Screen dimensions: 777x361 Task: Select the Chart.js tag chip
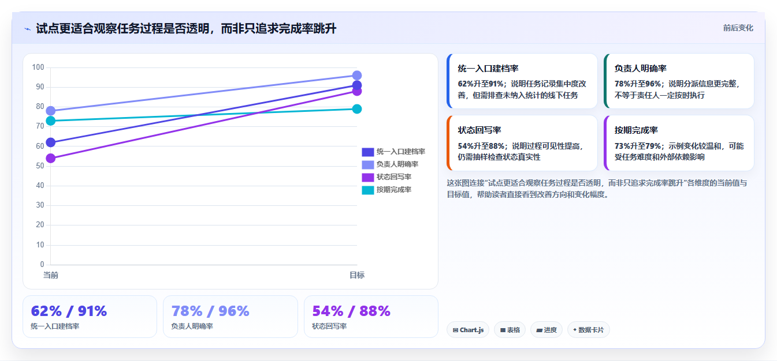(468, 330)
